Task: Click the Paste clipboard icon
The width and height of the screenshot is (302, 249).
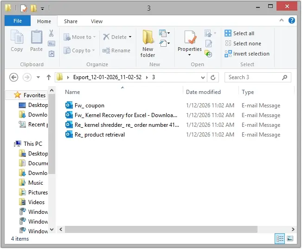Action: click(37, 37)
